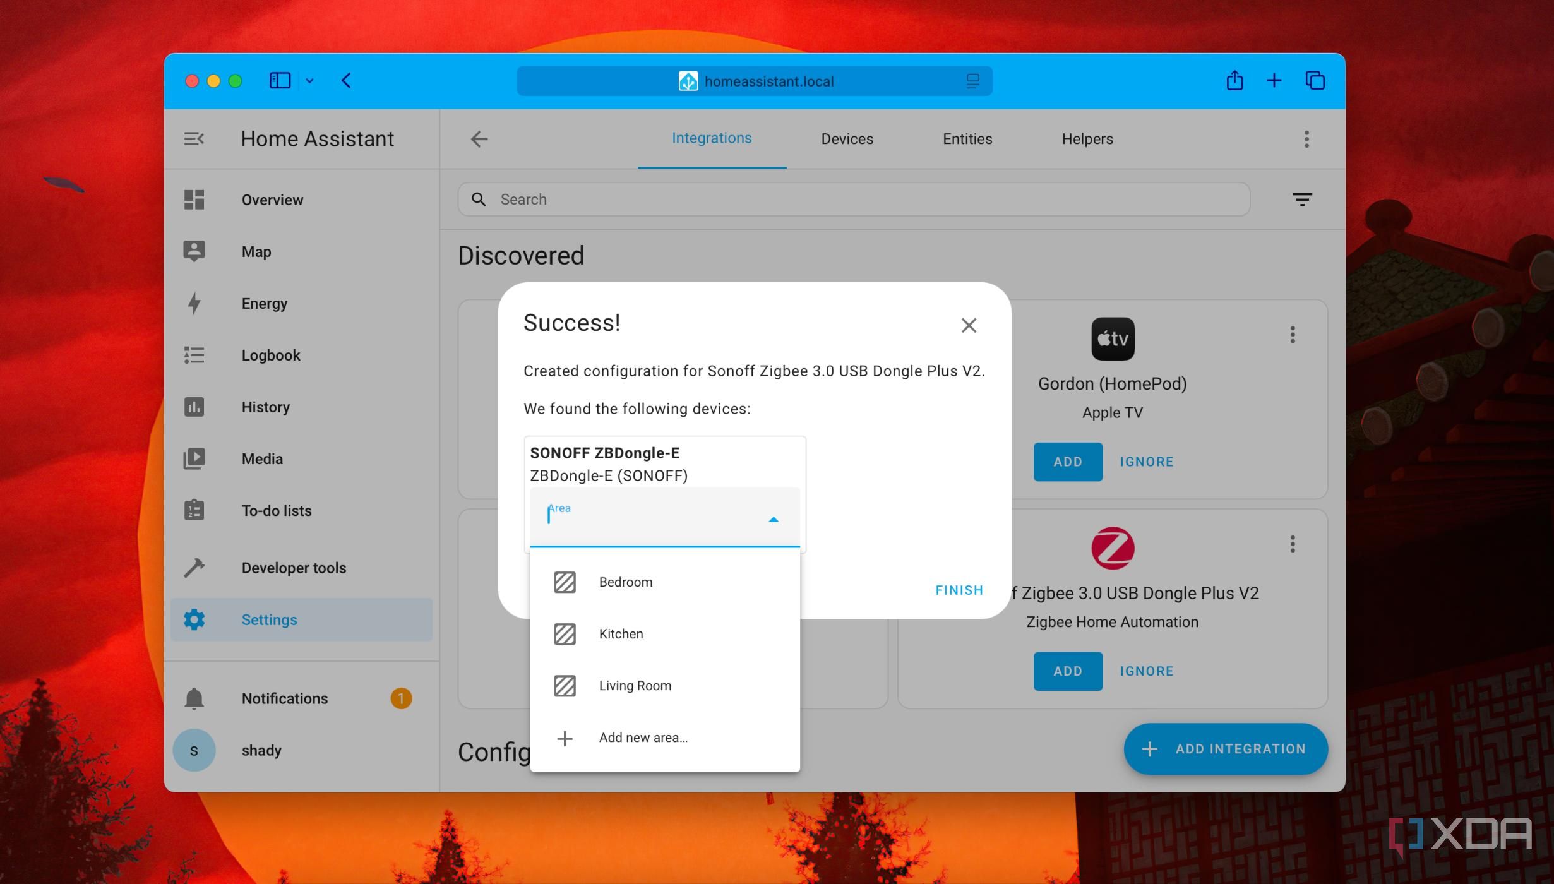The width and height of the screenshot is (1554, 884).
Task: Open the Overview sidebar item
Action: [302, 200]
